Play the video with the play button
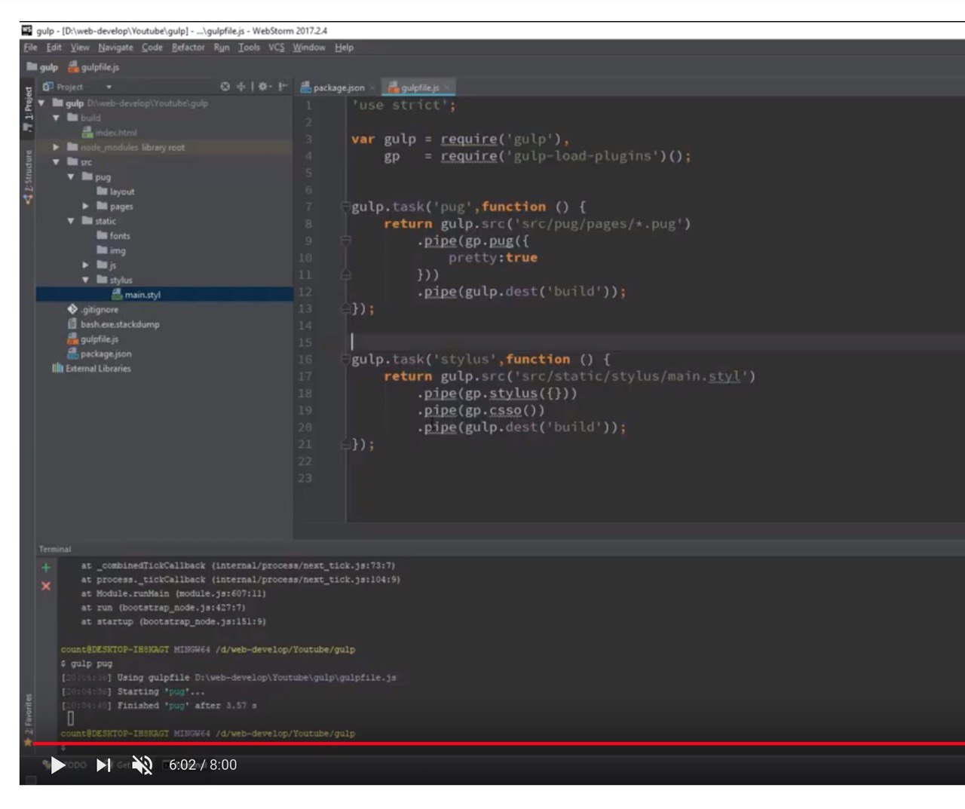This screenshot has width=965, height=809. 57,765
